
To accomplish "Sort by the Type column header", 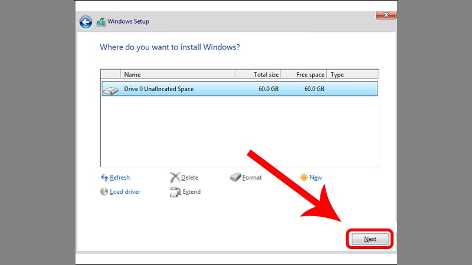I will click(x=352, y=75).
